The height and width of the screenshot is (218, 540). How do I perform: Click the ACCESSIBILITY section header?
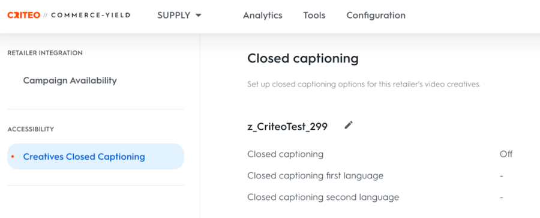pyautogui.click(x=31, y=129)
